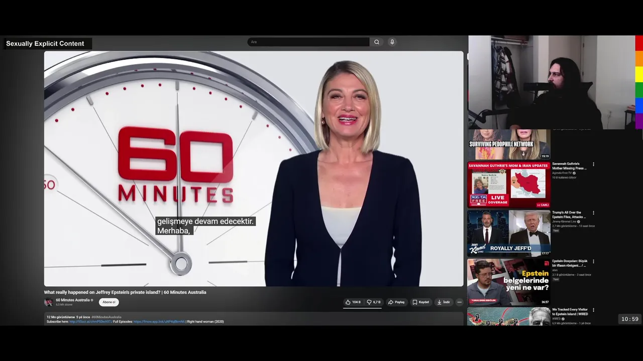Open the Savannah Guthrie live coverage thumbnail
Screen dimensions: 643x361
(x=509, y=185)
